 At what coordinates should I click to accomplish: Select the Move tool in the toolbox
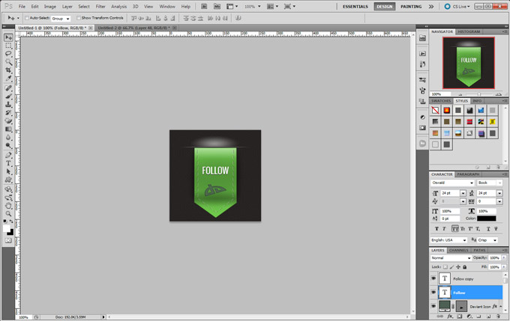coord(8,37)
